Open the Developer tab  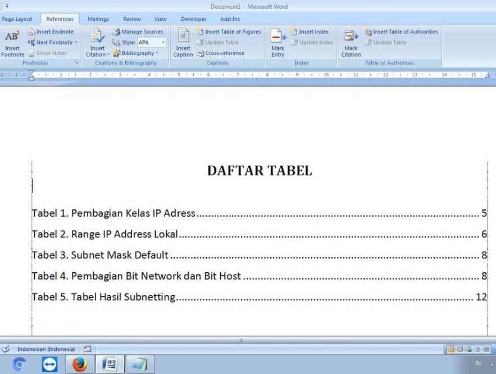pyautogui.click(x=194, y=19)
